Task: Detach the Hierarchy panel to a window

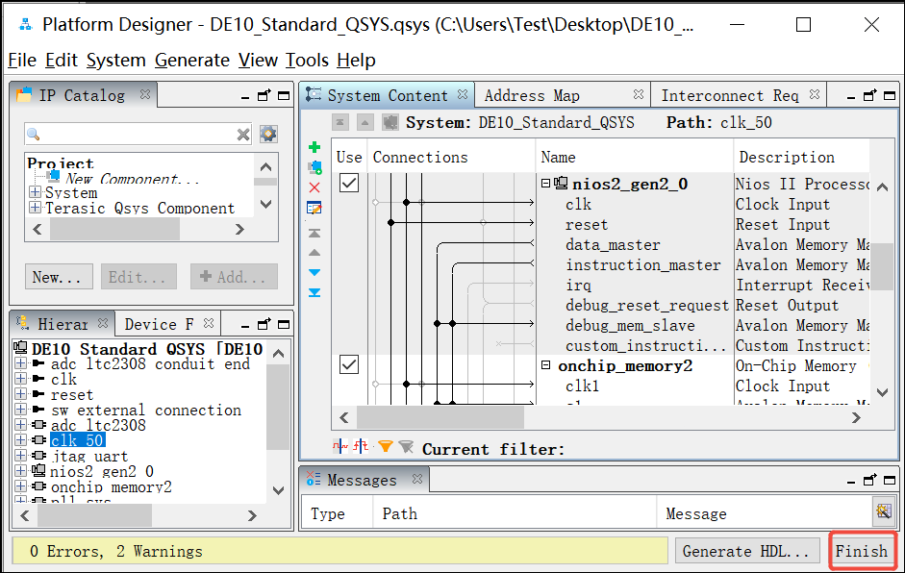Action: click(264, 324)
